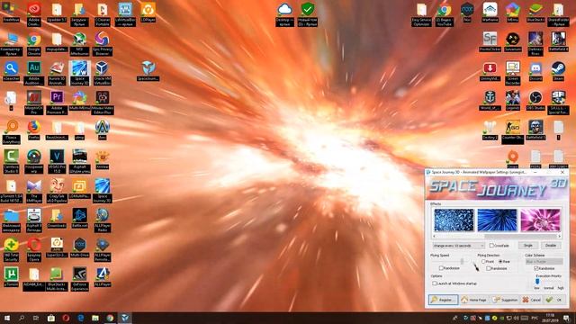Select the pink flower effect thumbnail
The width and height of the screenshot is (576, 324).
[x=540, y=220]
